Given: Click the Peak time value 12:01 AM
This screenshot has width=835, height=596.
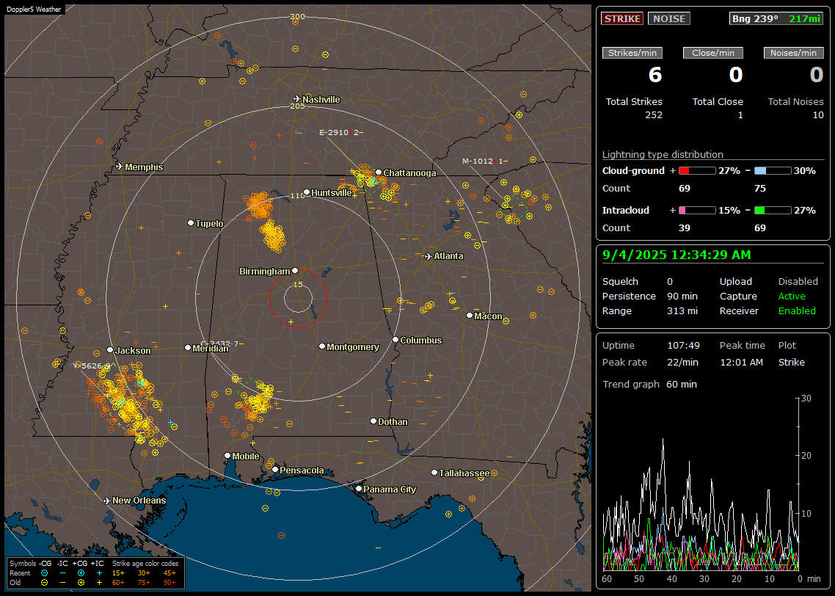Looking at the screenshot, I should point(741,362).
